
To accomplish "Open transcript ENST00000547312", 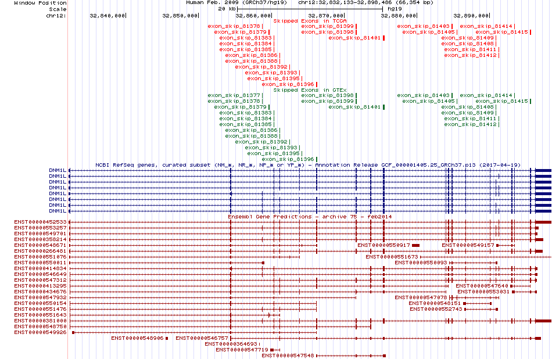I will point(40,280).
